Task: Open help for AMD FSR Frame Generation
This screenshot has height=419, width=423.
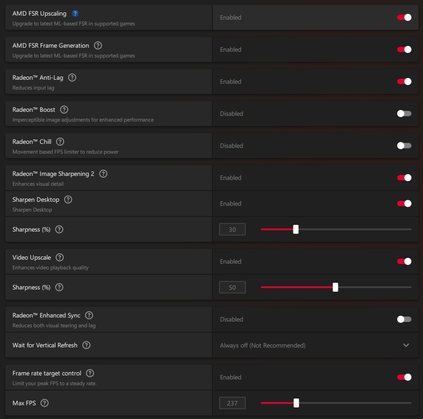Action: pos(98,45)
